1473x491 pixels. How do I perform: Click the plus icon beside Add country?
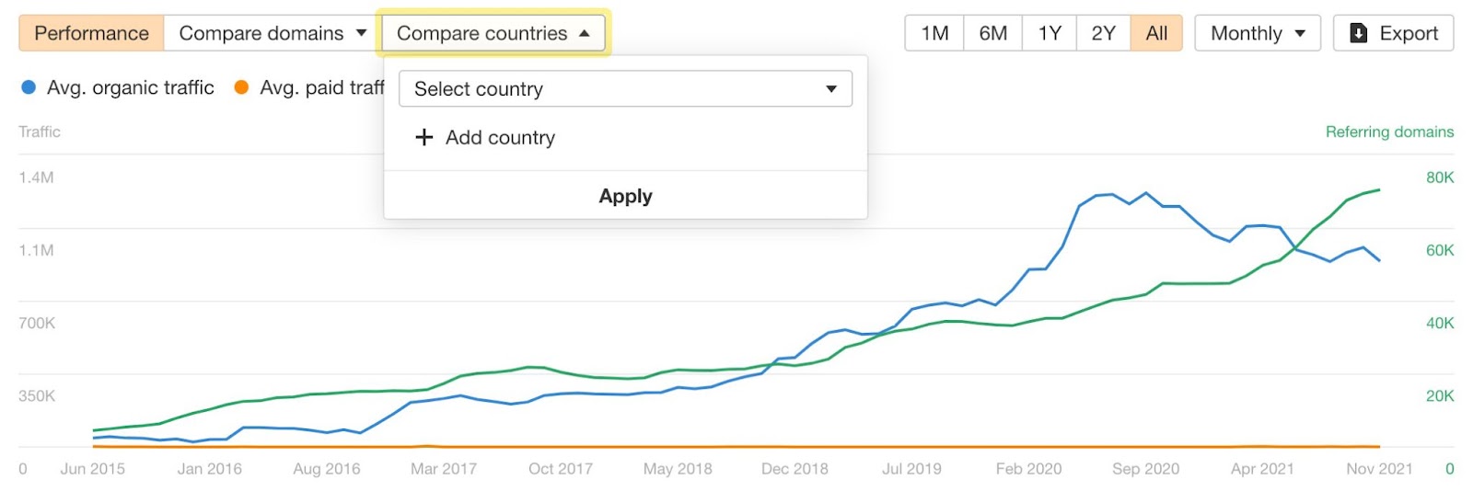[x=423, y=138]
